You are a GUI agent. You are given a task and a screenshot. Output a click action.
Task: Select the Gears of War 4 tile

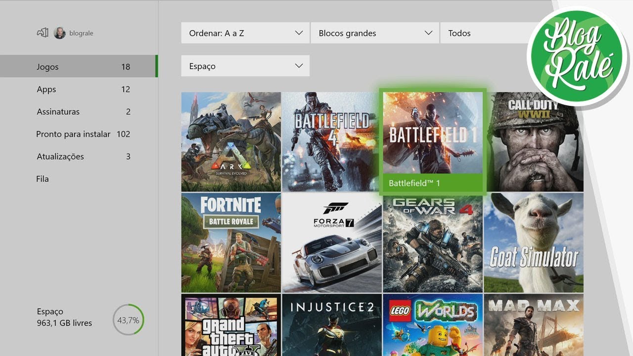(433, 244)
